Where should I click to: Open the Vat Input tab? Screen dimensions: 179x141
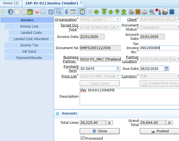29,52
